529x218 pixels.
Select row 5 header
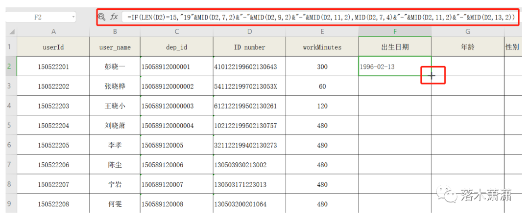coord(11,125)
